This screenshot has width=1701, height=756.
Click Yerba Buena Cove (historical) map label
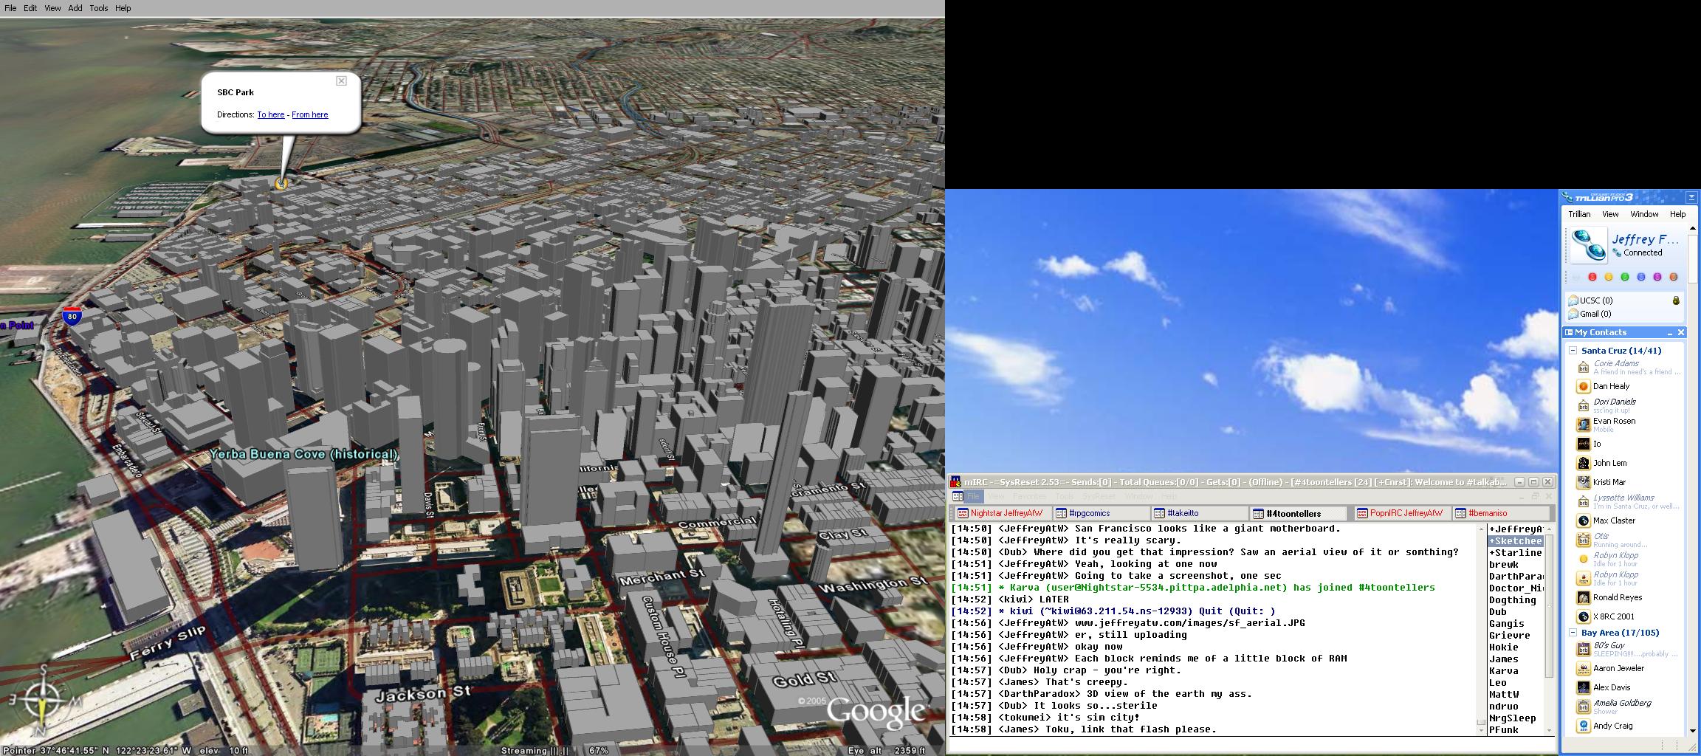pos(304,454)
